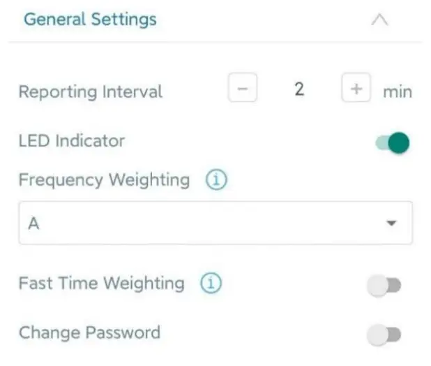431x366 pixels.
Task: Decrease reporting interval with minus button
Action: [x=243, y=90]
